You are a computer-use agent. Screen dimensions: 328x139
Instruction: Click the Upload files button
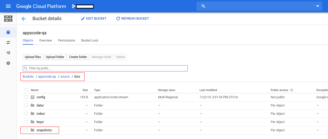[33, 57]
